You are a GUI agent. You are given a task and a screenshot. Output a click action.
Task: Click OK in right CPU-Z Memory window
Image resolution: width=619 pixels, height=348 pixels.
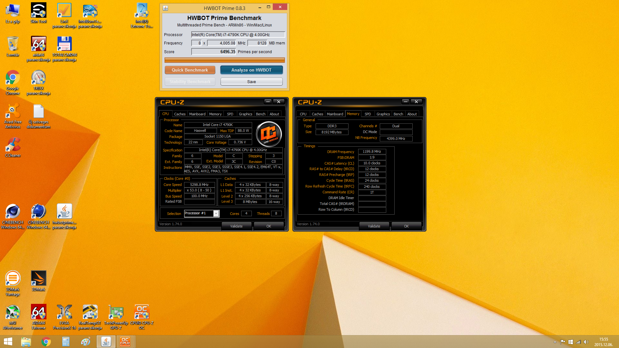[x=406, y=226]
